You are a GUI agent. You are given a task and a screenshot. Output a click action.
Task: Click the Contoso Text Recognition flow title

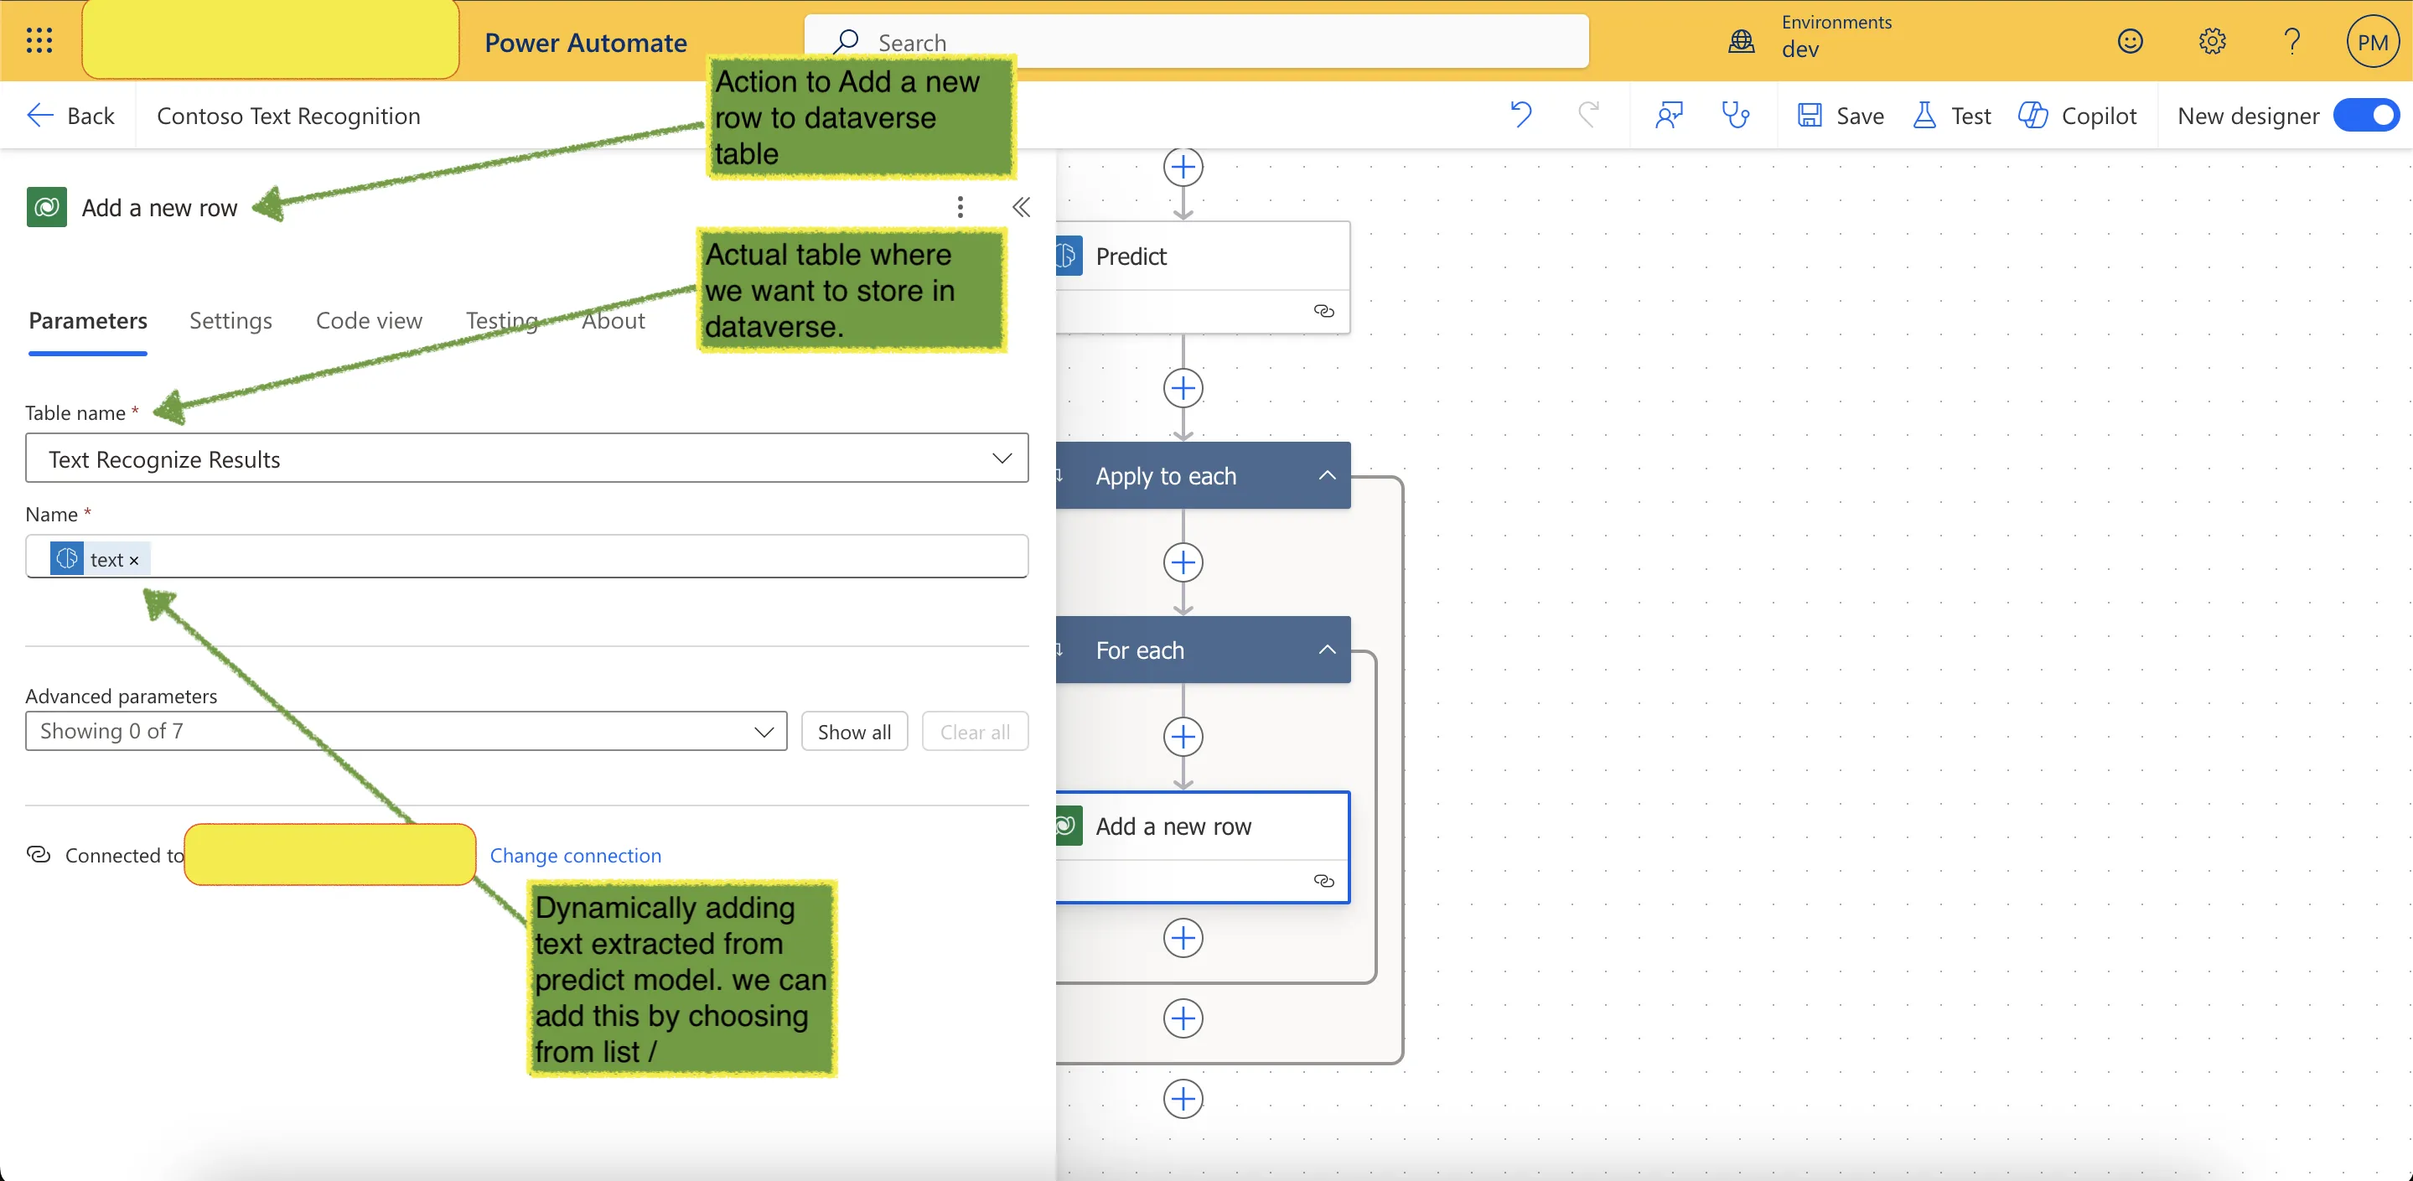pyautogui.click(x=288, y=115)
